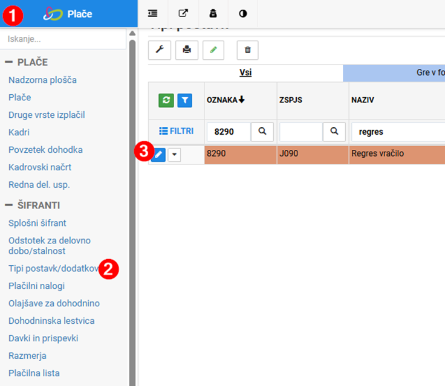Click the NAZIV filter field with regres
Viewport: 445px width, 386px height.
(398, 132)
